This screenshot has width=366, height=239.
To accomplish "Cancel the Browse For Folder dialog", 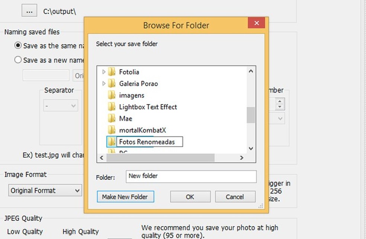I will pos(235,197).
